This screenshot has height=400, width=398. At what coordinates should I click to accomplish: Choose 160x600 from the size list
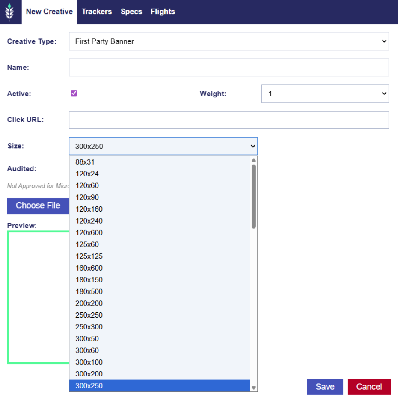[89, 268]
